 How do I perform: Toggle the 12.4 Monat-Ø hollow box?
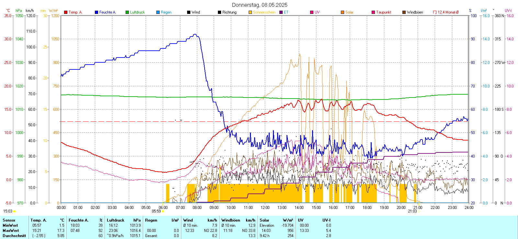[435, 12]
